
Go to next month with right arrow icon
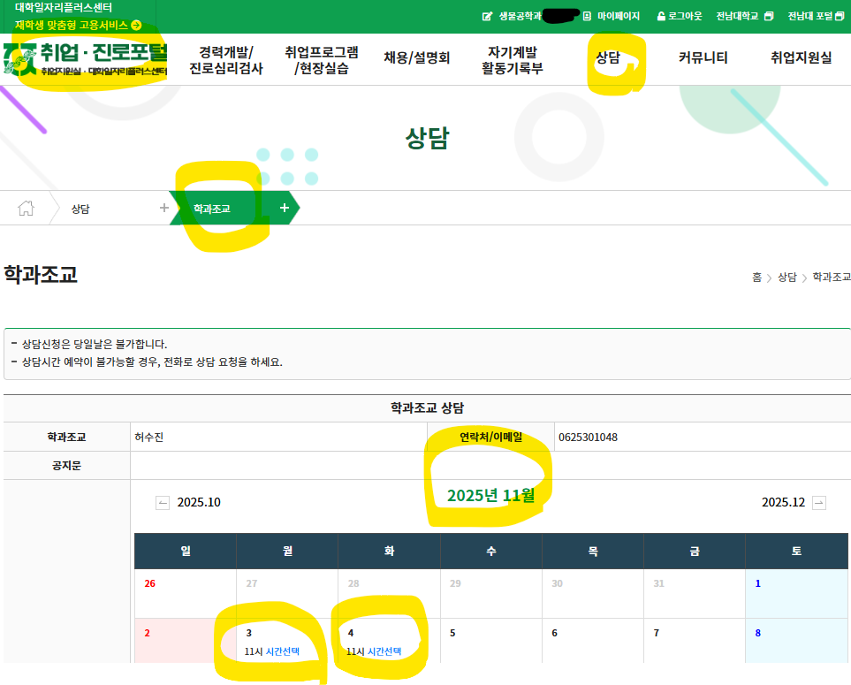[819, 503]
